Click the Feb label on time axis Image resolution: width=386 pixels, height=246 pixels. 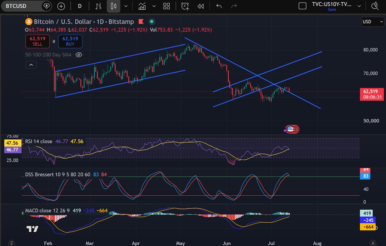tap(48, 243)
